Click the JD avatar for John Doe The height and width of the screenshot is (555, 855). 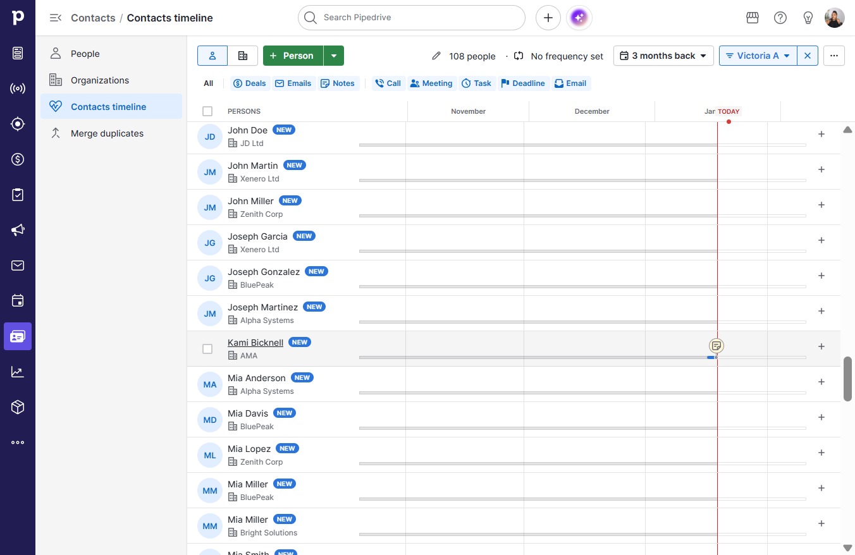[210, 137]
